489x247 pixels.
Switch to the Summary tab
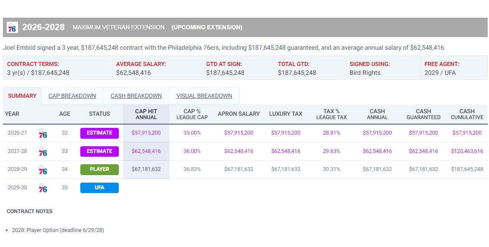pyautogui.click(x=22, y=96)
